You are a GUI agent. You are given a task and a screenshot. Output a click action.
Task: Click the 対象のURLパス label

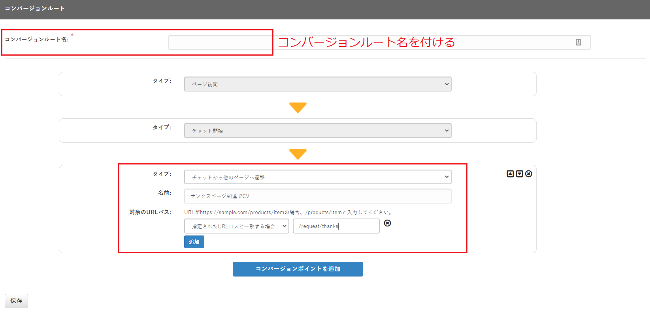(x=150, y=212)
